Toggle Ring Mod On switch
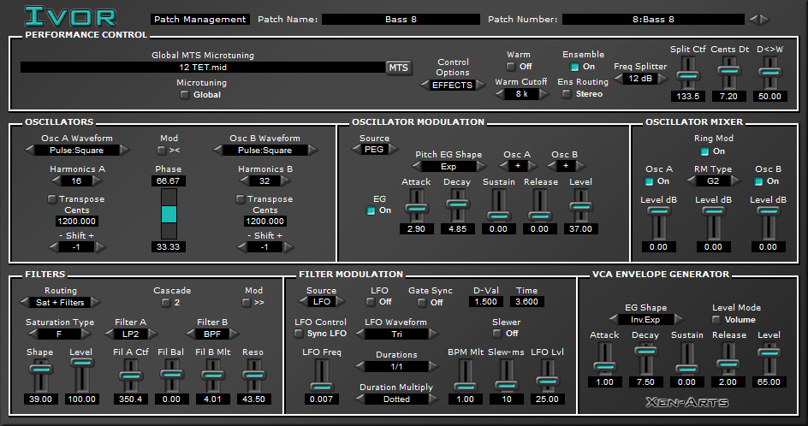Viewport: 808px width, 426px height. (704, 151)
